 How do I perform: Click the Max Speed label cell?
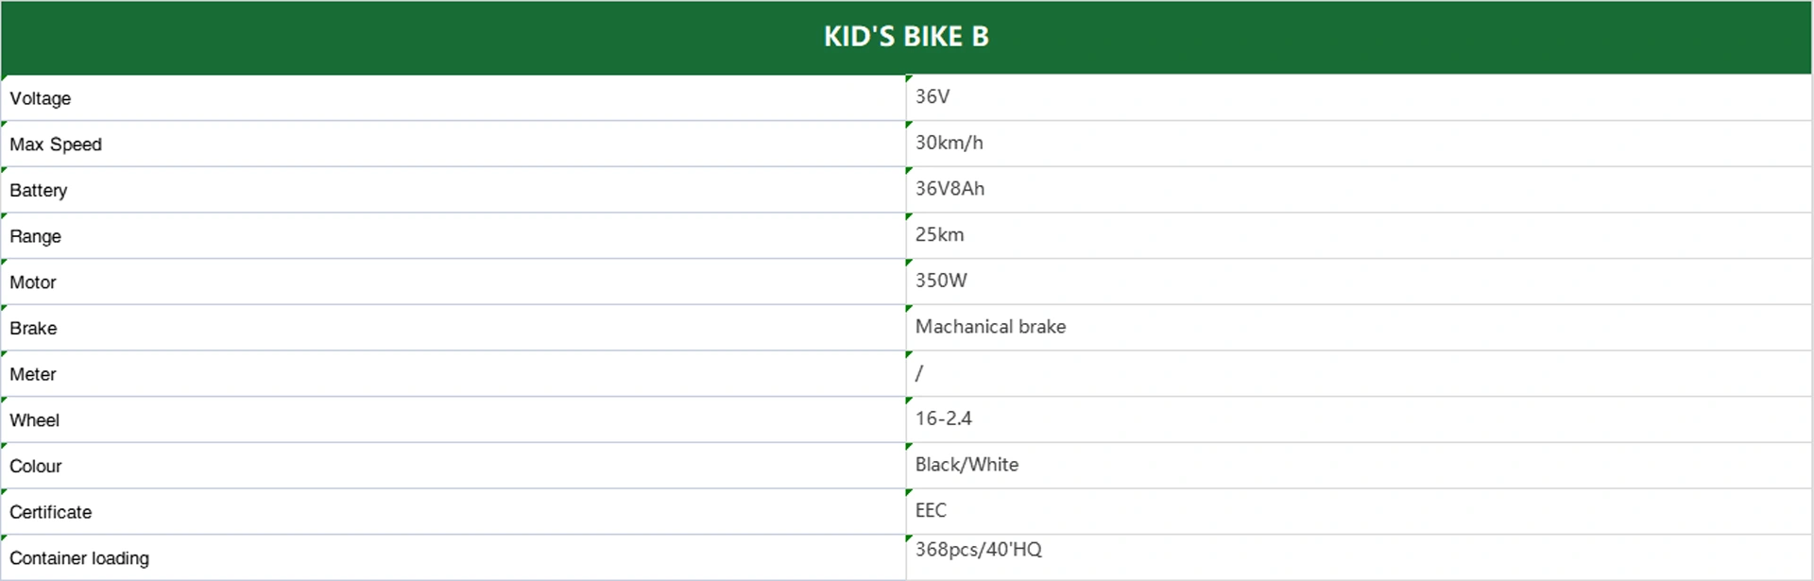(453, 145)
